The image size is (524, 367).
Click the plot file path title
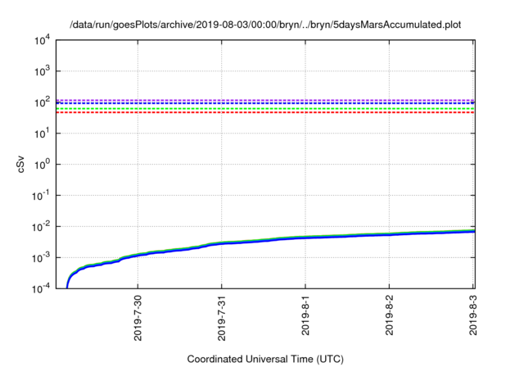point(265,25)
